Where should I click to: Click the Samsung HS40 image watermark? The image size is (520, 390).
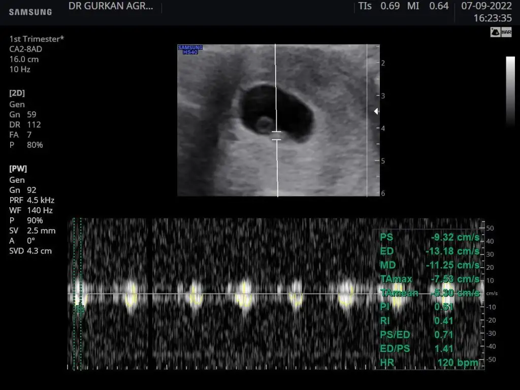coord(190,50)
